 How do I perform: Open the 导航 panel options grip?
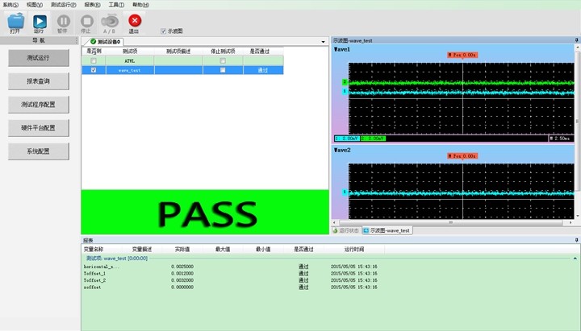77,39
